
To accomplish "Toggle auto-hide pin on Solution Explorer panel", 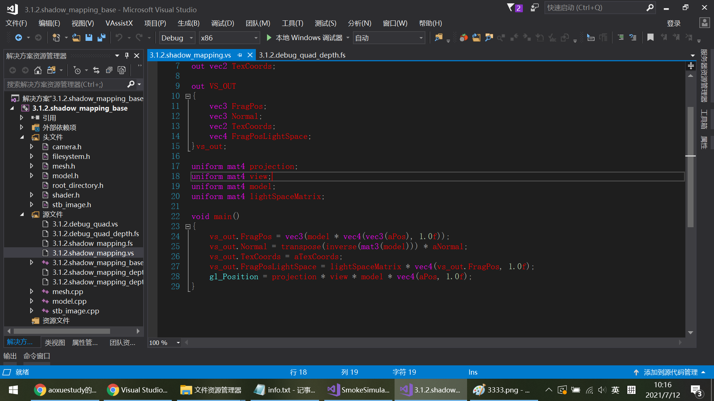I will click(x=127, y=56).
